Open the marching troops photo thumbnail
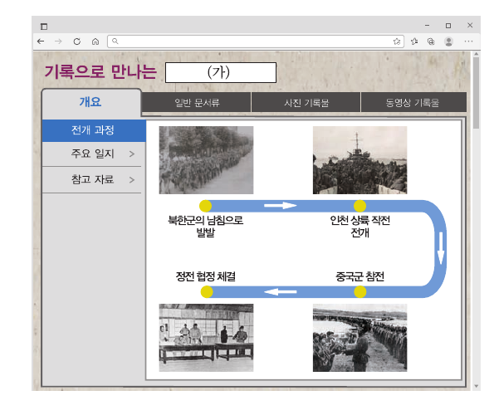 (206, 160)
